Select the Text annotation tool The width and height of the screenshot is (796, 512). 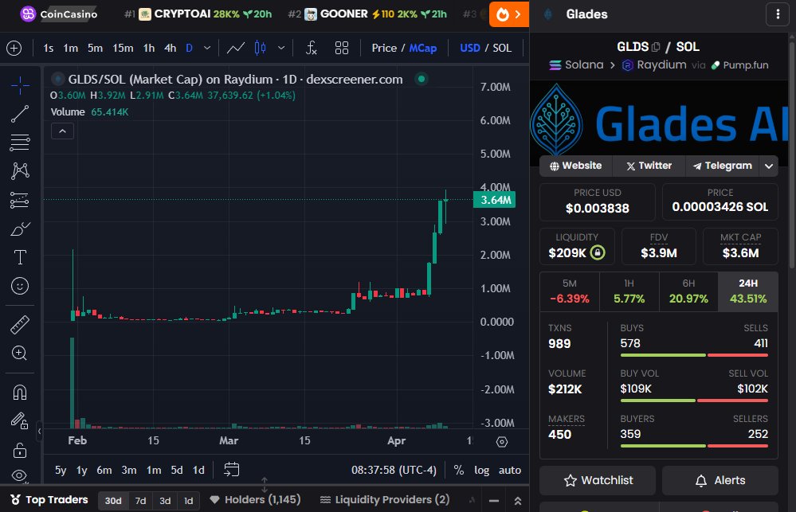[x=20, y=257]
